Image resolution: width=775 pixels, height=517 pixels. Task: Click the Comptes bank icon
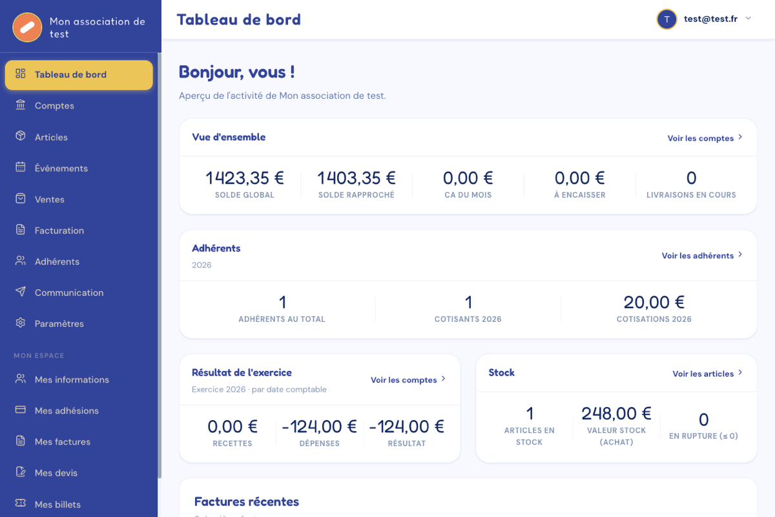[x=21, y=105]
